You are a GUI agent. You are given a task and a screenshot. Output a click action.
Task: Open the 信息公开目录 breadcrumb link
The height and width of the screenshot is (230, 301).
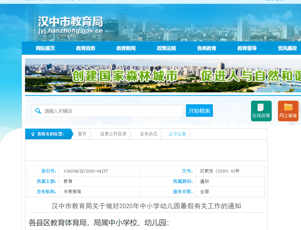click(x=114, y=134)
